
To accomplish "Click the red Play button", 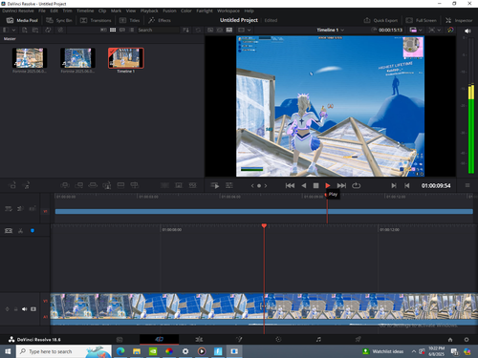I will pos(328,185).
